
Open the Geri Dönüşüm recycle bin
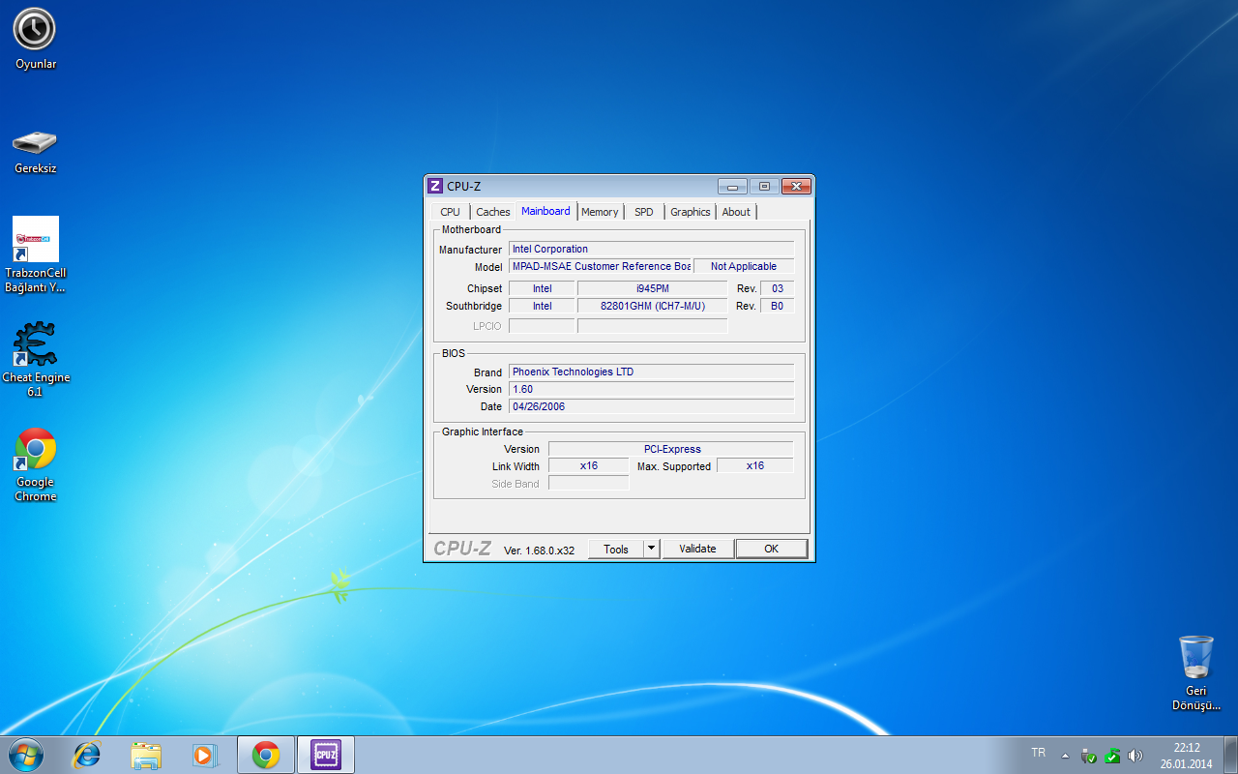tap(1196, 672)
